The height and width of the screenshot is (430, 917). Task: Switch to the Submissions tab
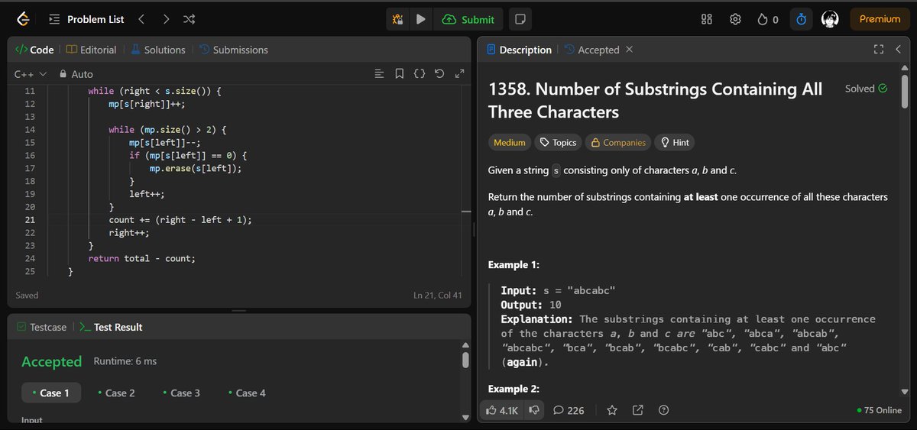tap(233, 50)
